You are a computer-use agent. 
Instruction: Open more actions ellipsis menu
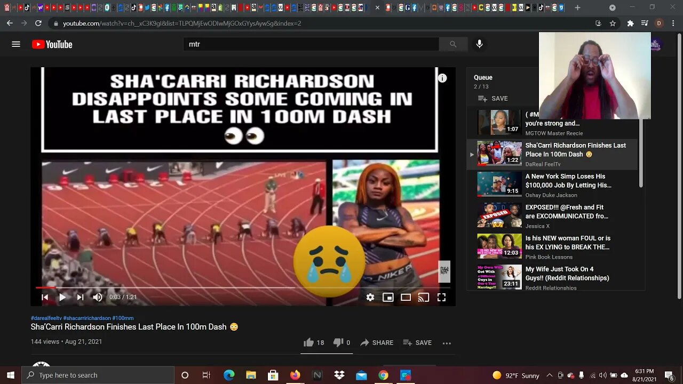pyautogui.click(x=447, y=343)
